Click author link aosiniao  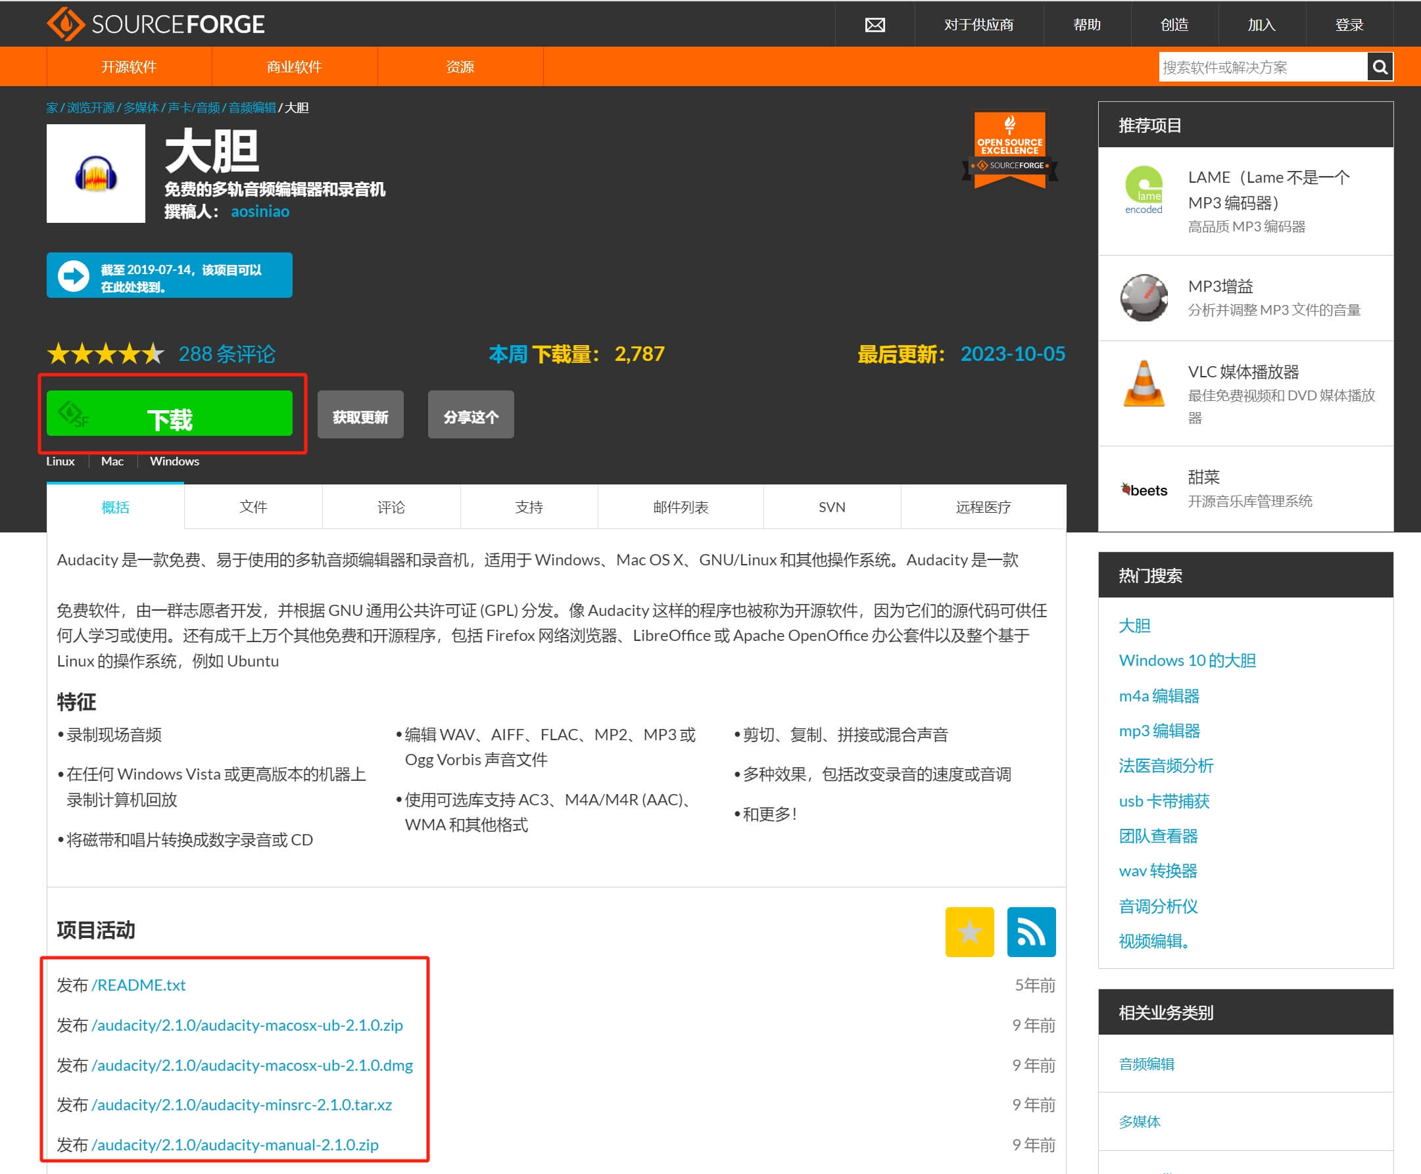(260, 212)
